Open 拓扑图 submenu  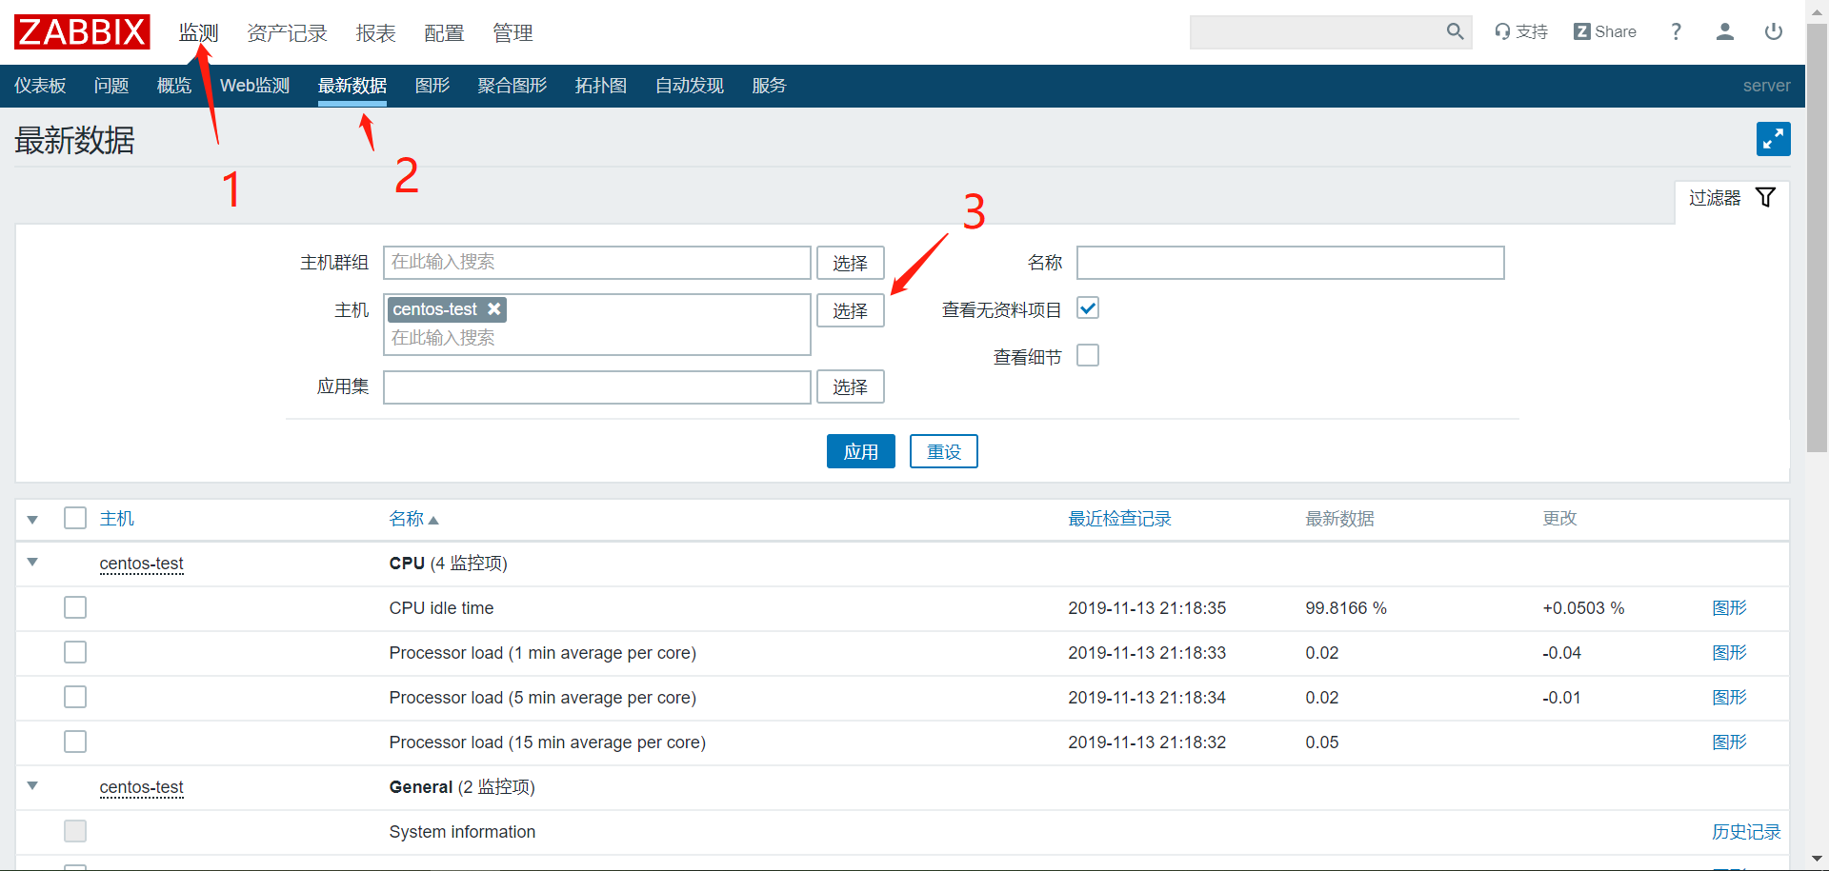point(601,86)
